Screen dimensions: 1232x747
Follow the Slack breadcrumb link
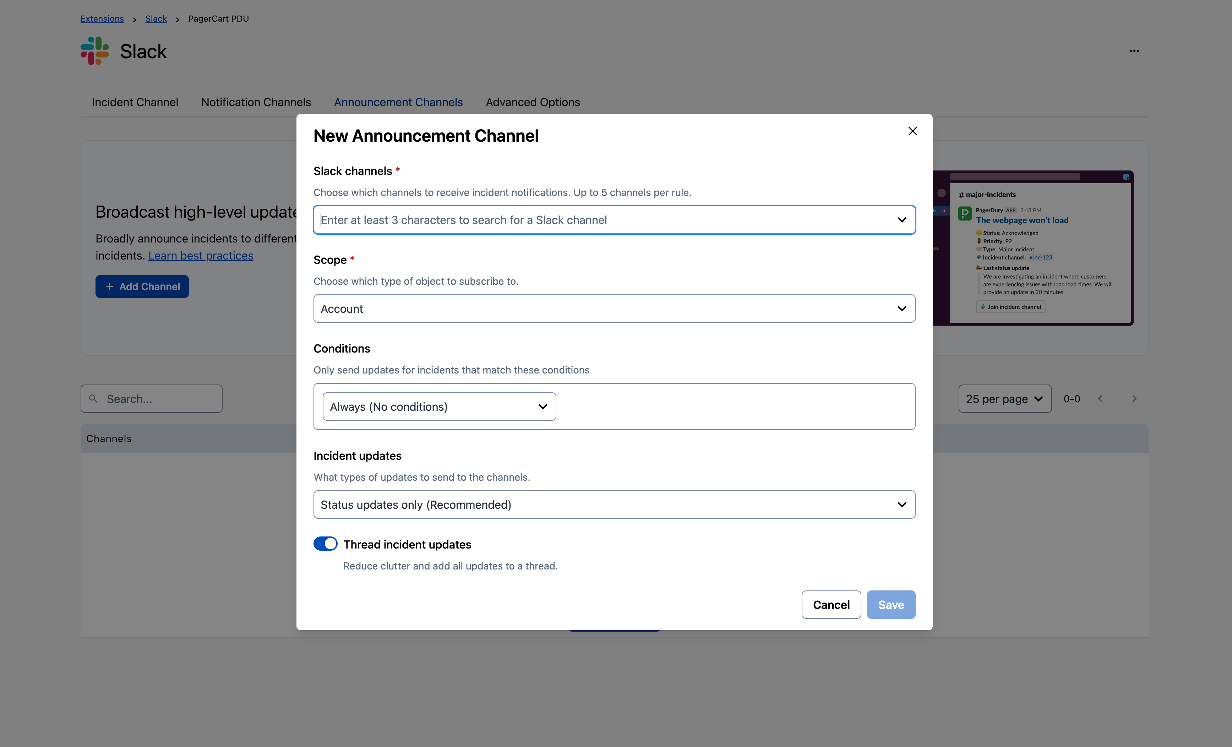click(156, 18)
